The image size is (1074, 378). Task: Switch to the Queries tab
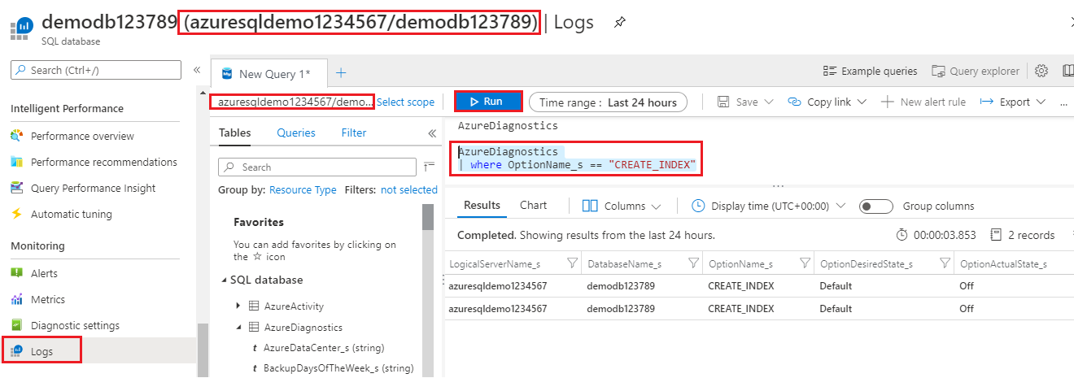click(296, 133)
